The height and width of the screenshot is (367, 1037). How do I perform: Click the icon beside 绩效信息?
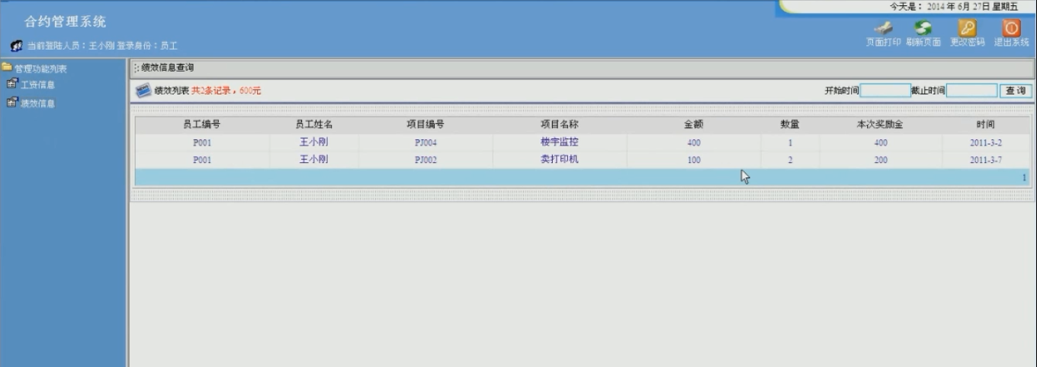coord(11,103)
